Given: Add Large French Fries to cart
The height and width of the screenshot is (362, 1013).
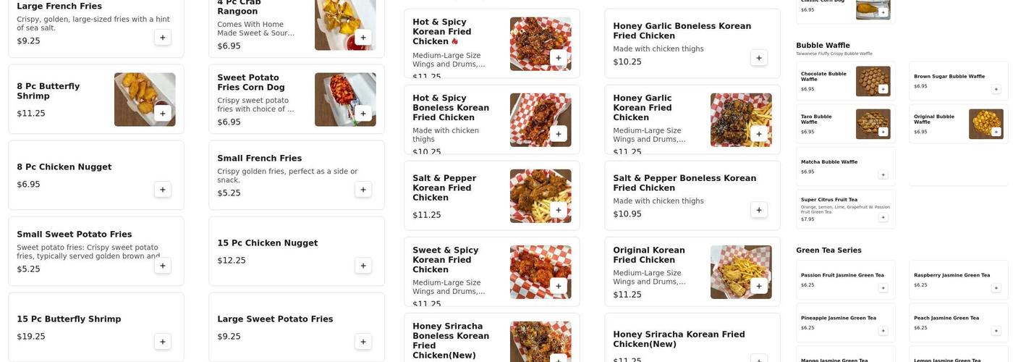Looking at the screenshot, I should pos(162,38).
